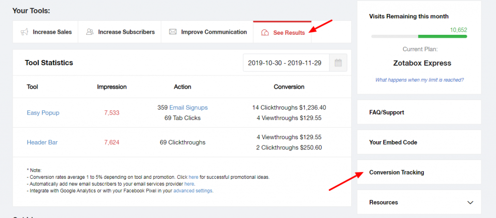Click the Tool column header
The height and width of the screenshot is (218, 496).
pyautogui.click(x=32, y=87)
